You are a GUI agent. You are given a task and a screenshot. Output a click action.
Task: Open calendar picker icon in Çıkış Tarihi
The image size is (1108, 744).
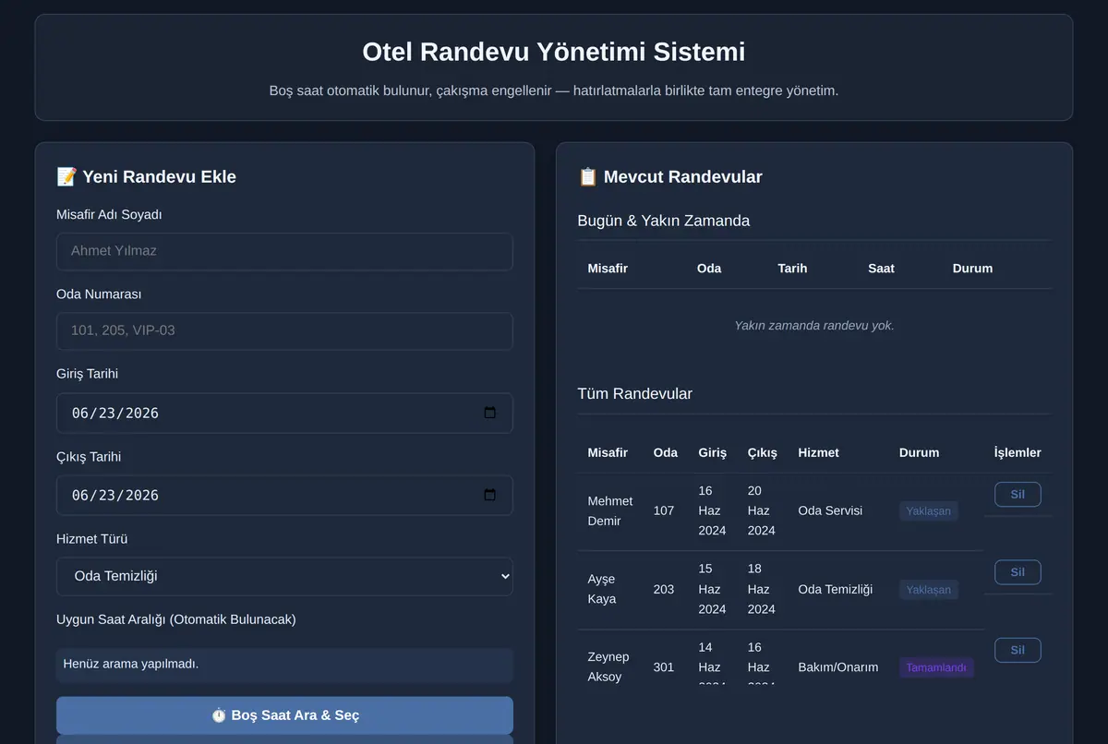(x=490, y=495)
